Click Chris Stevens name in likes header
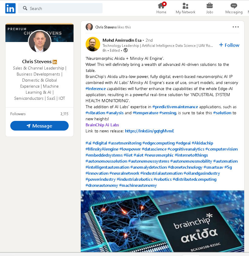The width and height of the screenshot is (249, 256). pos(106,27)
